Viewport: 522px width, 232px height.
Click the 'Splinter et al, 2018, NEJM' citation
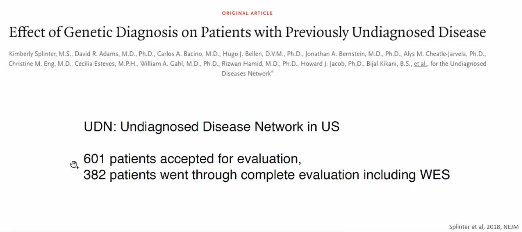coord(484,227)
